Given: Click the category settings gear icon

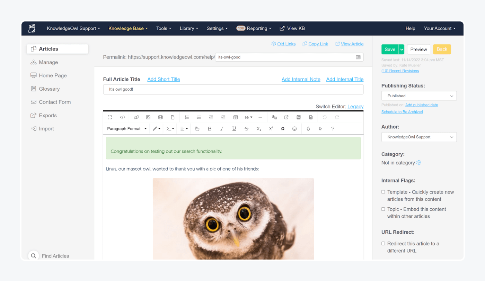Looking at the screenshot, I should 419,163.
